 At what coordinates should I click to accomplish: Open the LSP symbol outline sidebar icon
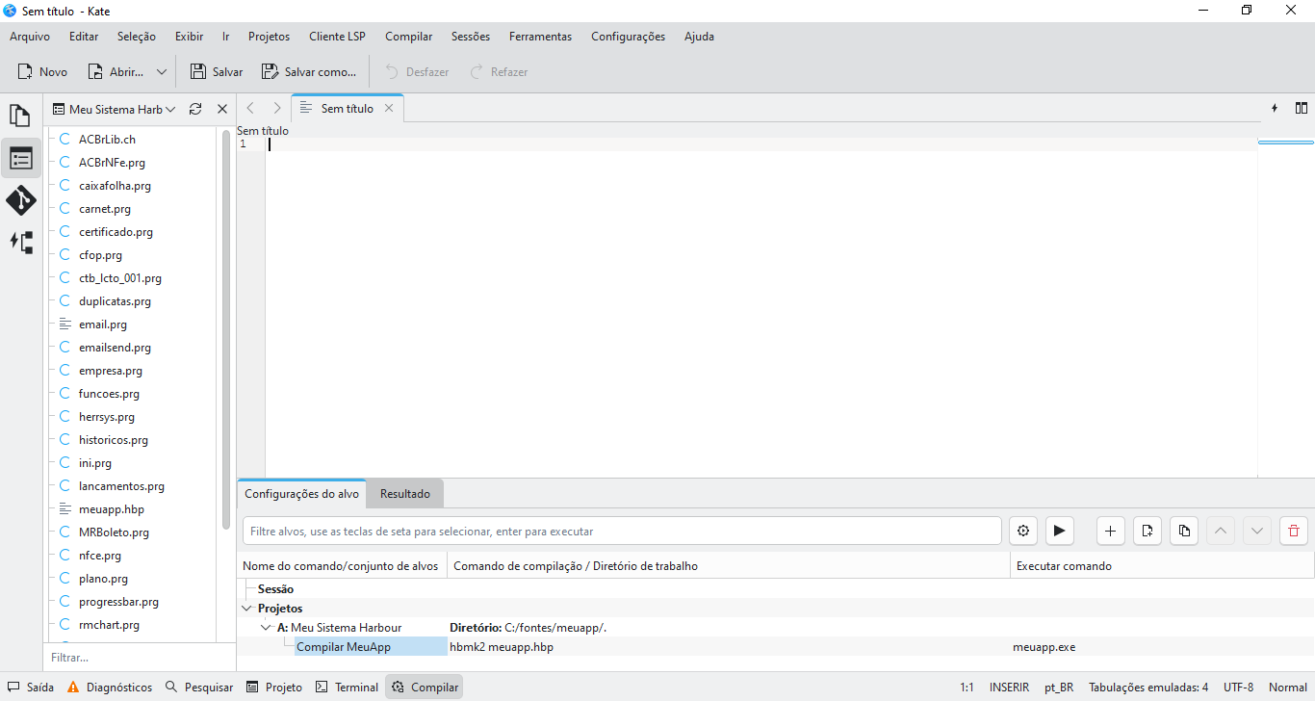click(20, 243)
